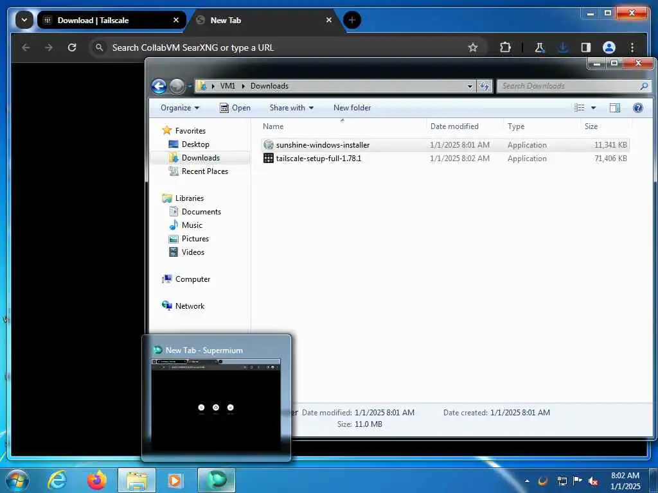Sort by the Name column header
This screenshot has height=493, width=658.
[x=342, y=126]
